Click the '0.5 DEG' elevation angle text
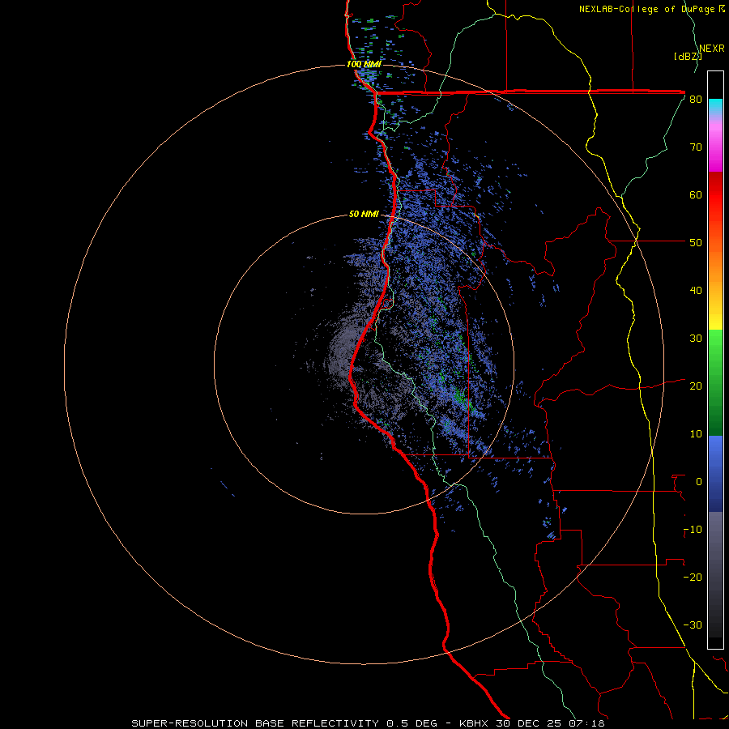Image resolution: width=729 pixels, height=729 pixels. pyautogui.click(x=411, y=723)
